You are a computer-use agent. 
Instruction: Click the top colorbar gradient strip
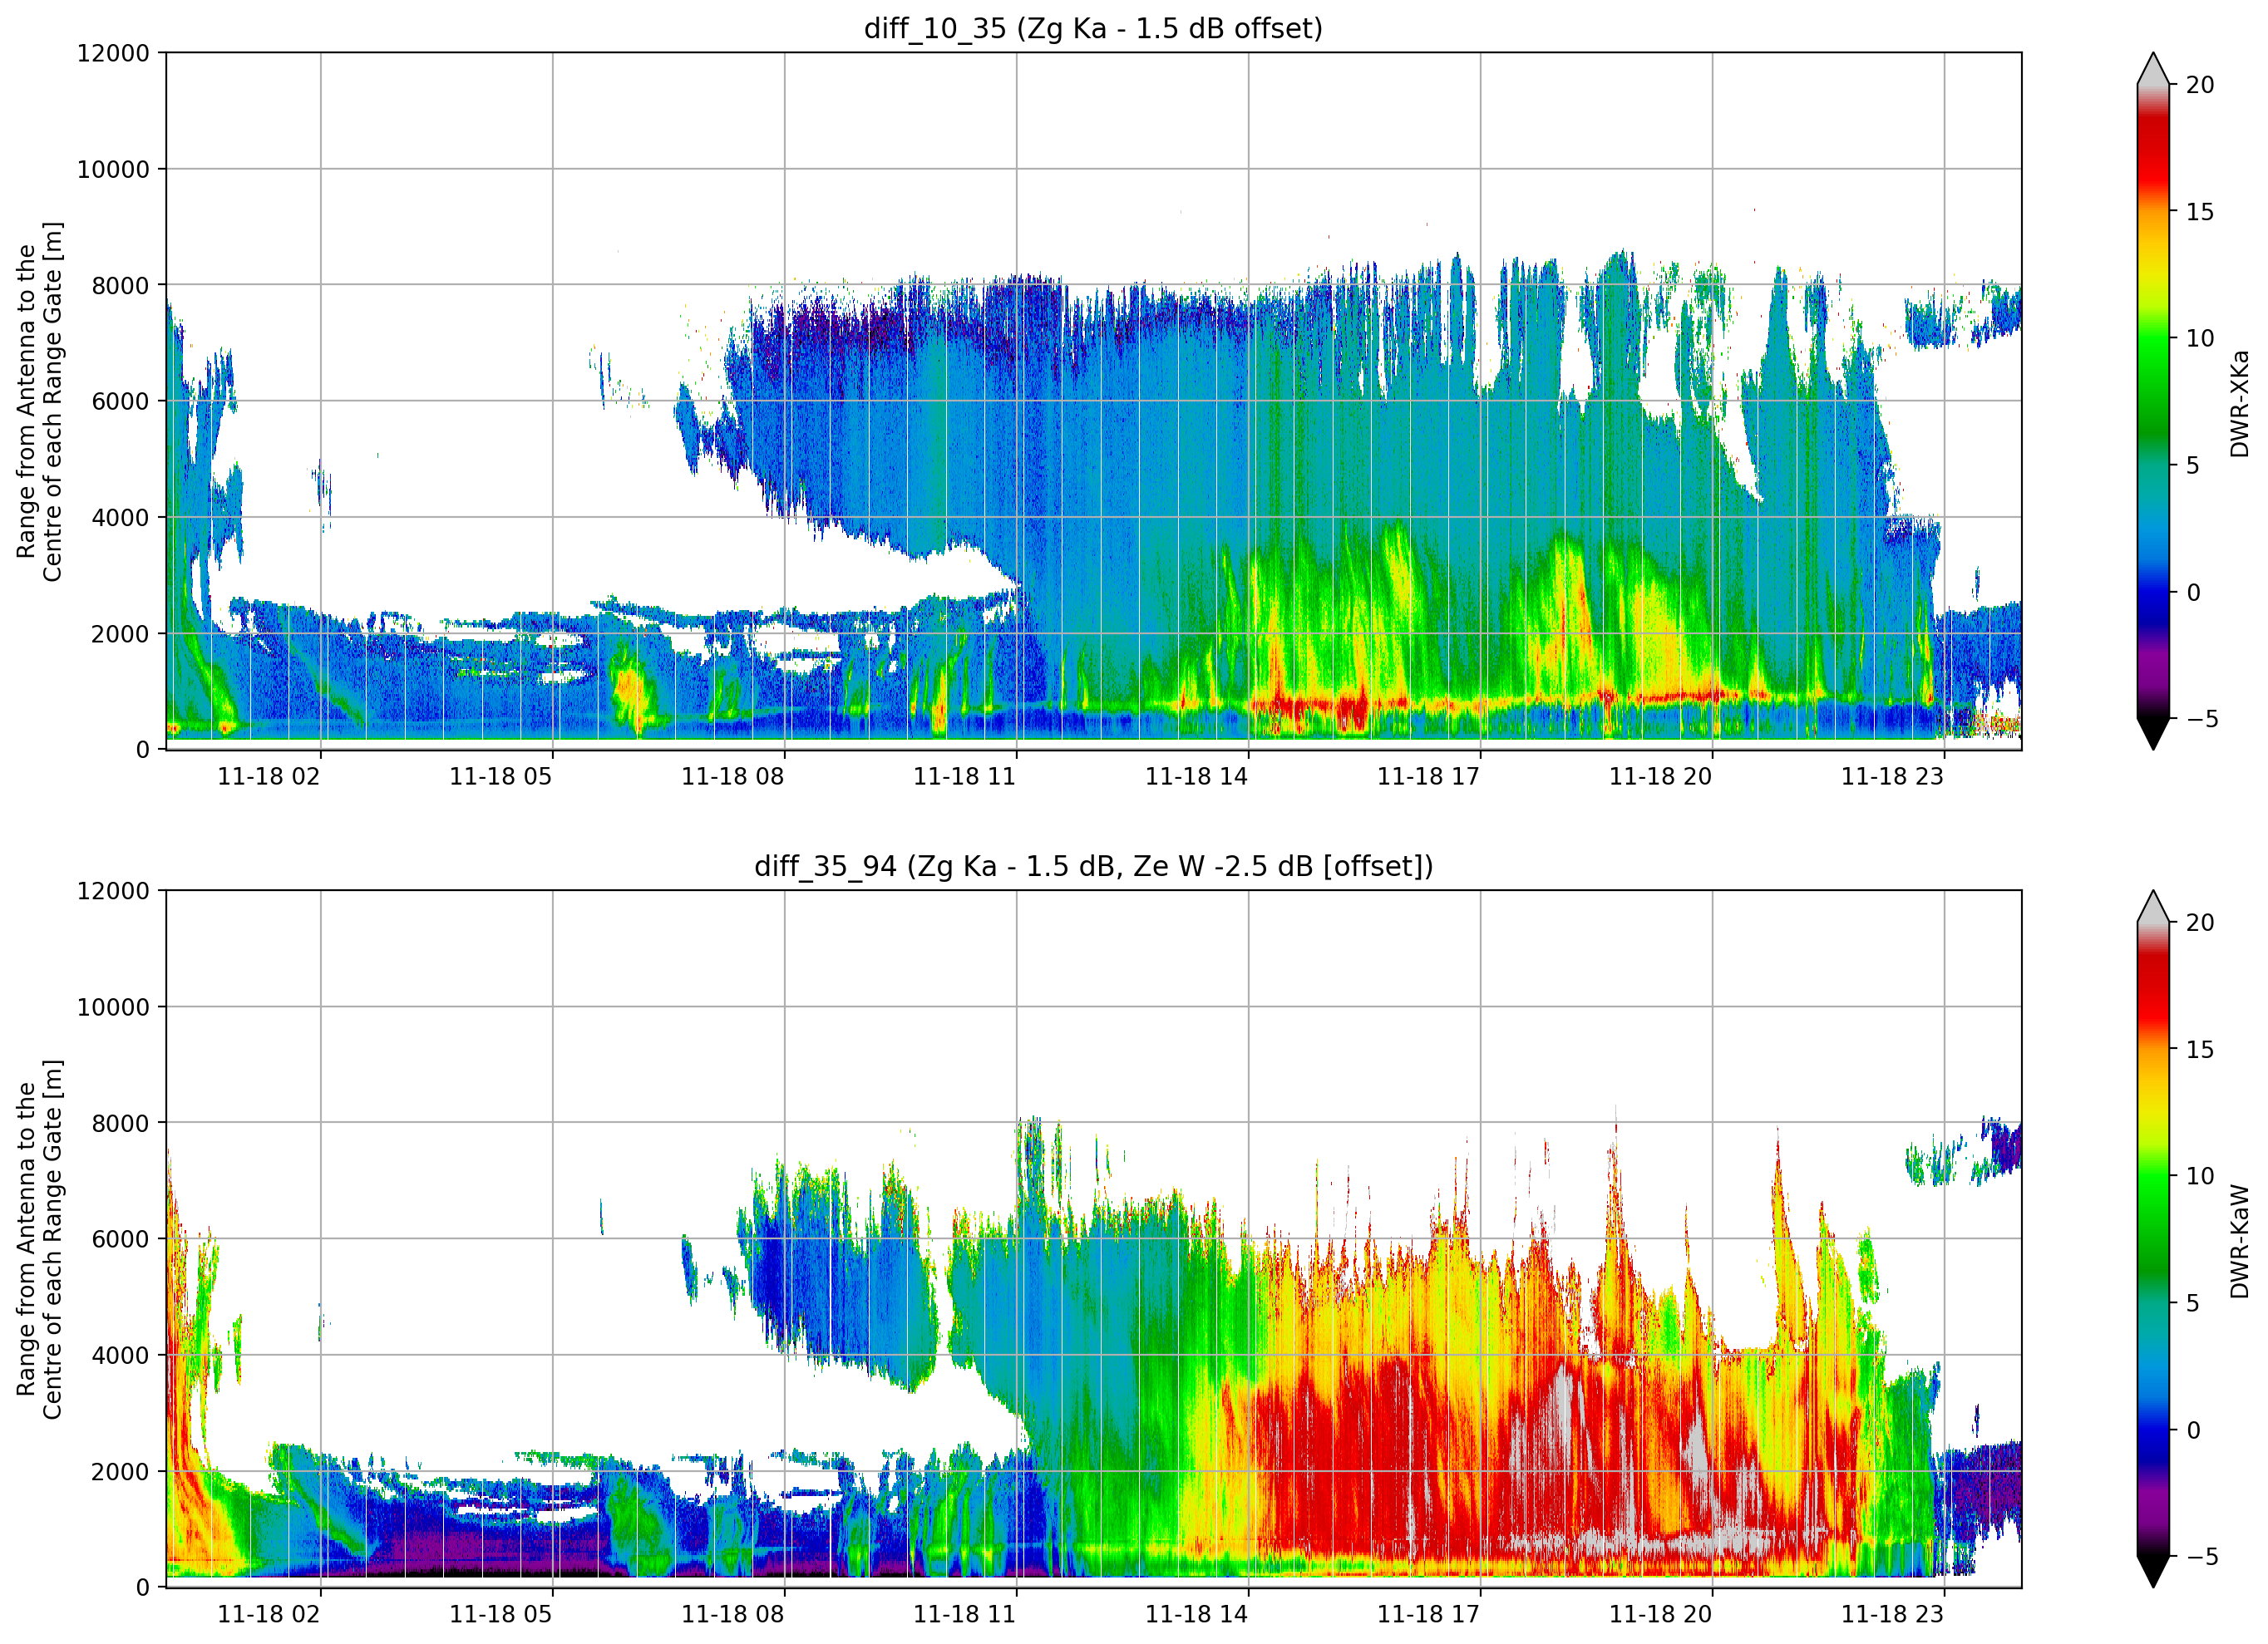[2153, 402]
